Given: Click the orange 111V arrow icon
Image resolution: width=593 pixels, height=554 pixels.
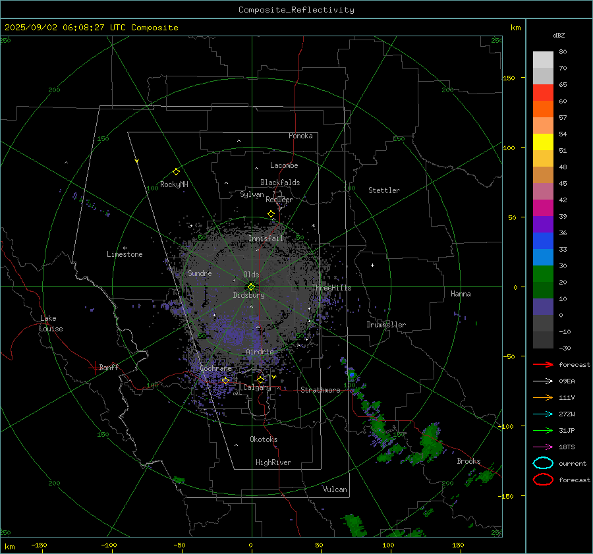Looking at the screenshot, I should click(x=543, y=397).
